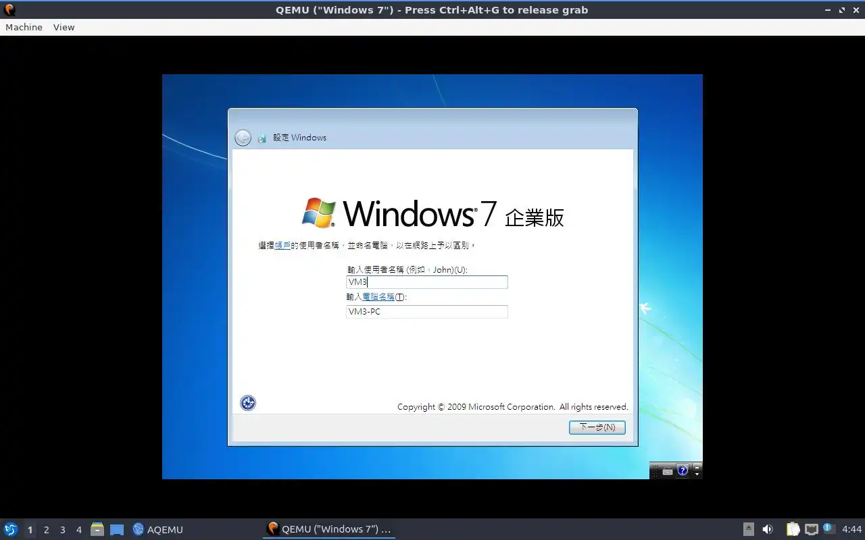Click the language bar keyboard icon
Viewport: 865px width, 540px height.
[x=668, y=471]
